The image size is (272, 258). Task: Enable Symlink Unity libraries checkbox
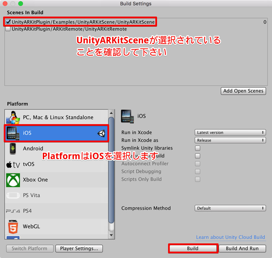pyautogui.click(x=198, y=148)
